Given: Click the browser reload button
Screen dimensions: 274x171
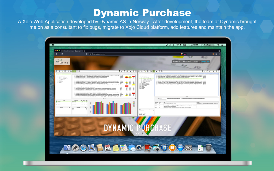Looking at the screenshot, I should 62,54.
